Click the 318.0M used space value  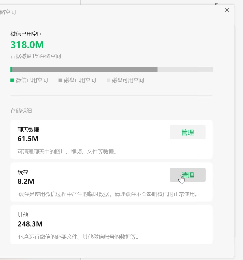27,45
